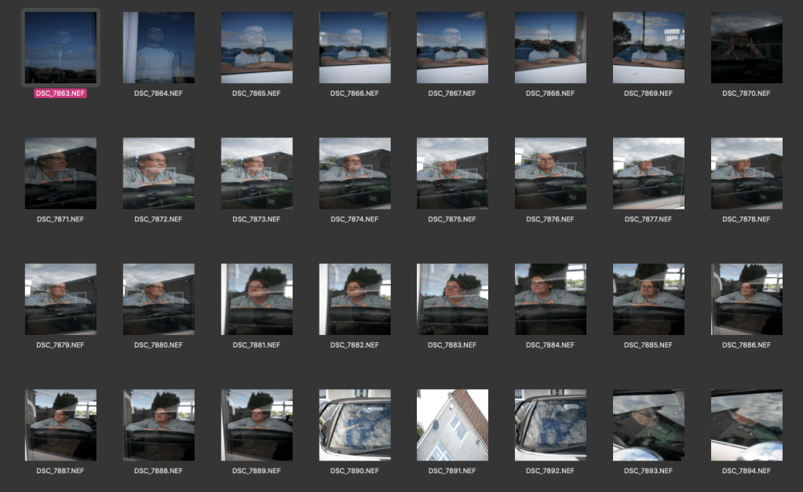This screenshot has width=803, height=492.
Task: Choose the DSC_7876.NEF thumbnail
Action: click(550, 173)
